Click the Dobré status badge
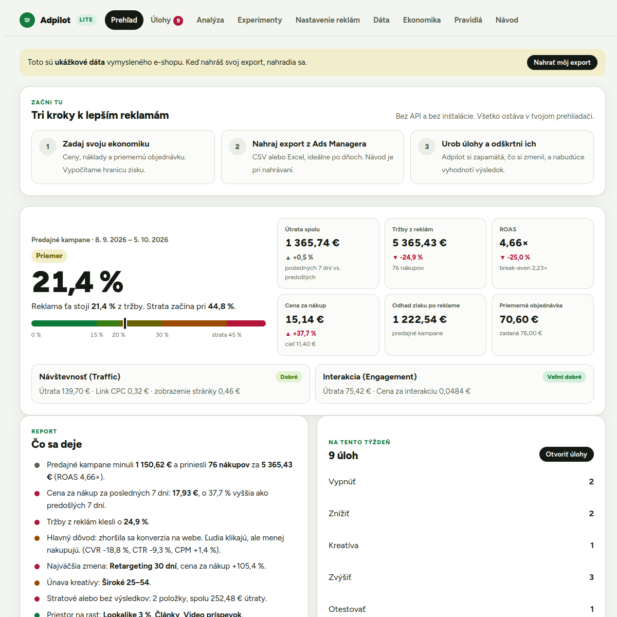Viewport: 617px width, 617px height. pyautogui.click(x=289, y=377)
